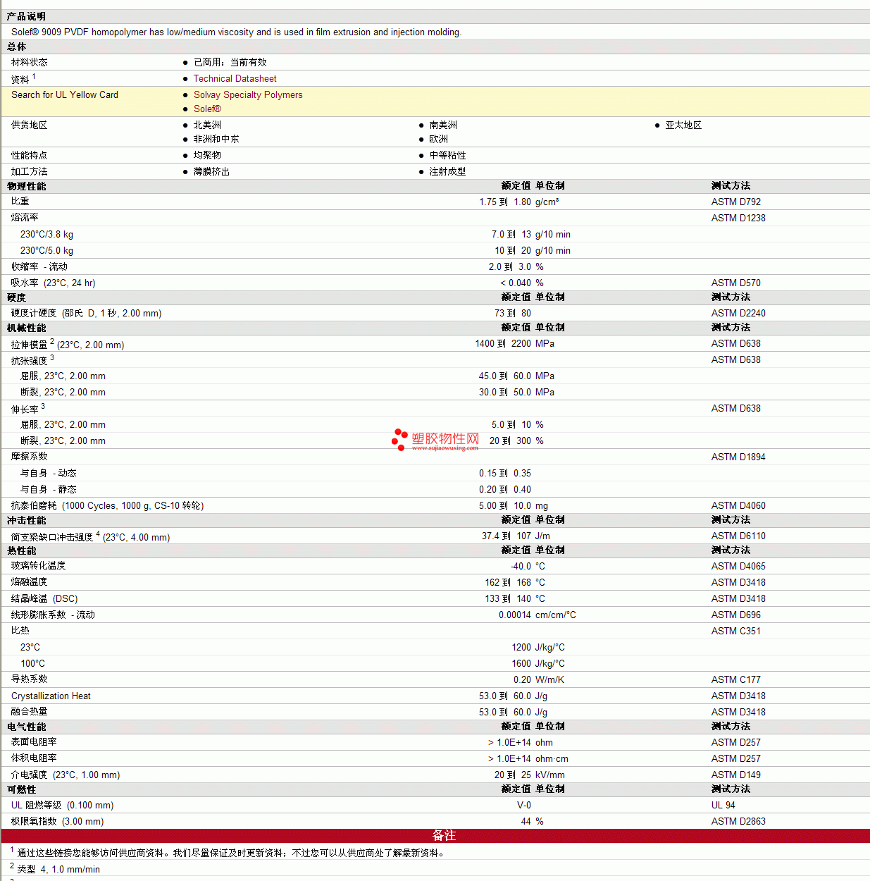
Task: Select the UL 阻燃等级 V-0 value
Action: [524, 805]
